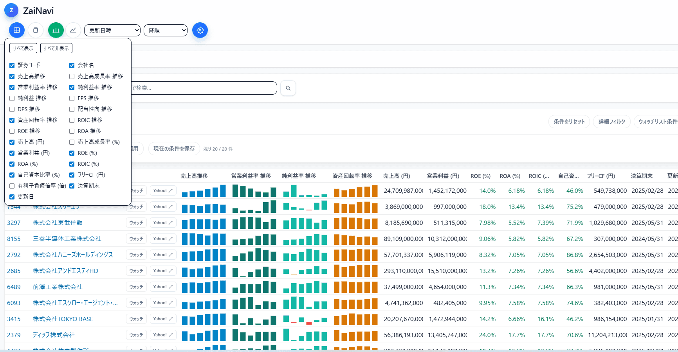Uncheck the 証券コード column checkbox
This screenshot has width=678, height=352.
coord(12,65)
